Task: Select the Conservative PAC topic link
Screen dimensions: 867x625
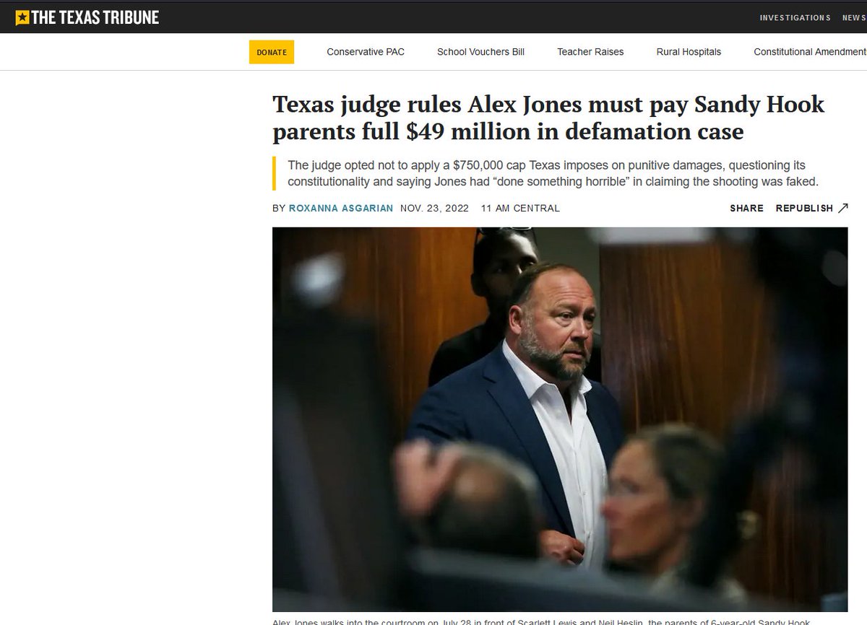Action: [366, 52]
